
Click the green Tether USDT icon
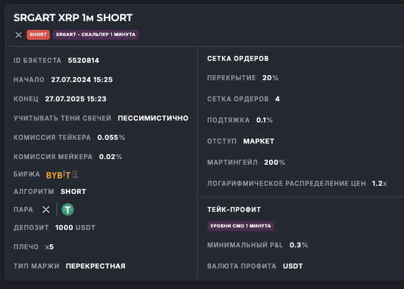[68, 209]
